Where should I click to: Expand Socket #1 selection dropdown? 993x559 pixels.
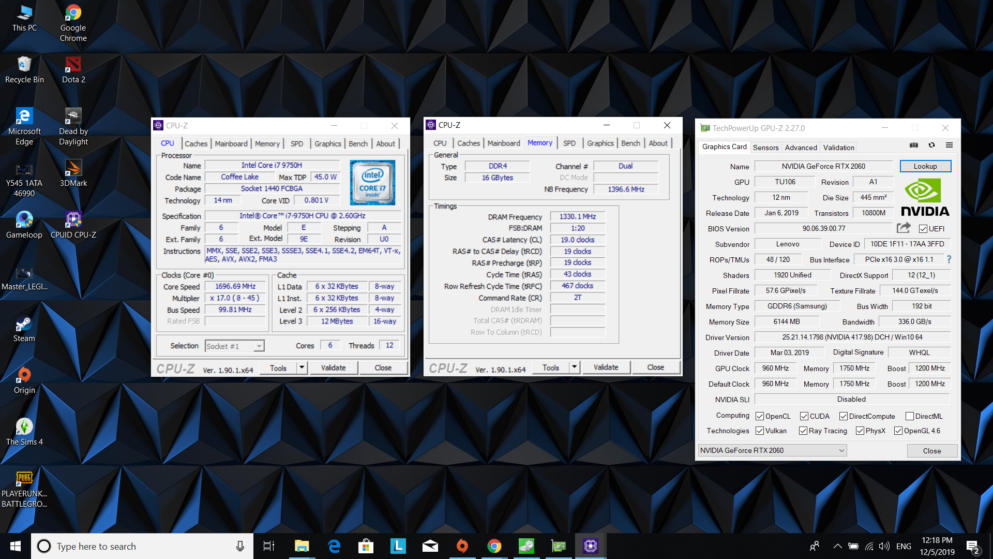point(259,346)
